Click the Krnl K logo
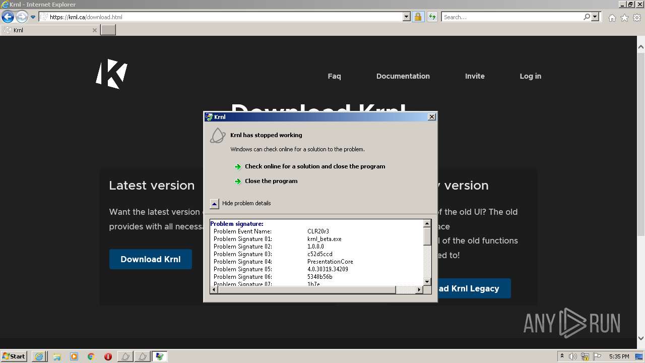This screenshot has height=363, width=645. click(112, 74)
